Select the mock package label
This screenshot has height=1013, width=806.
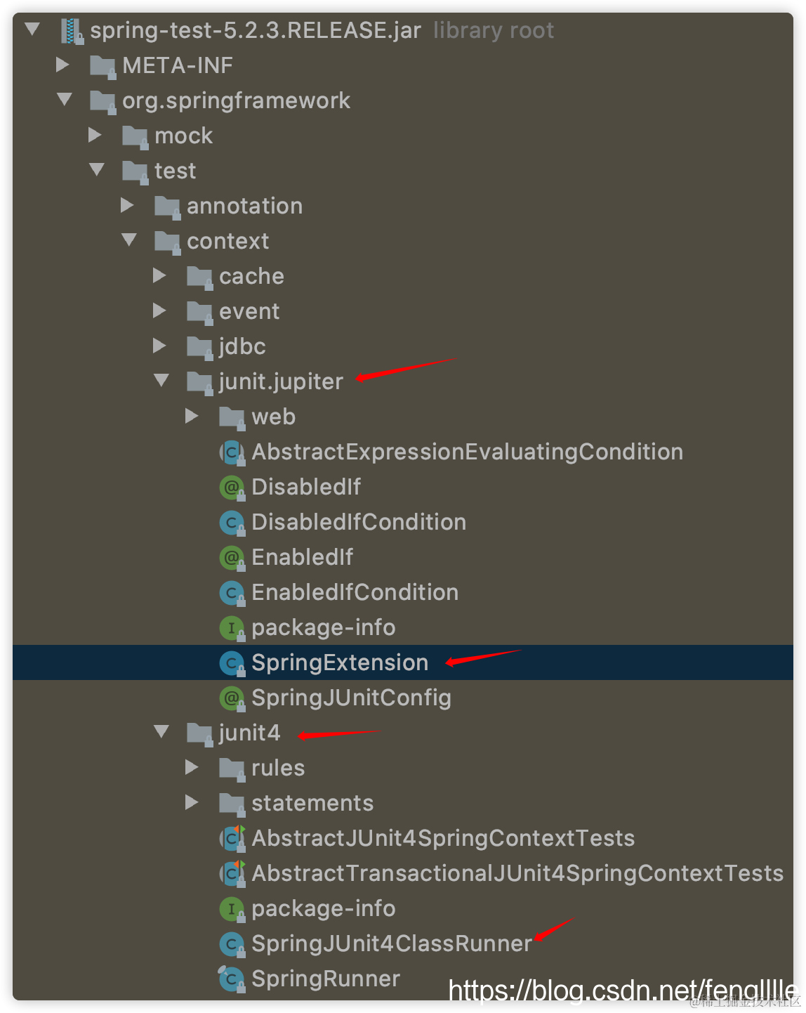183,136
